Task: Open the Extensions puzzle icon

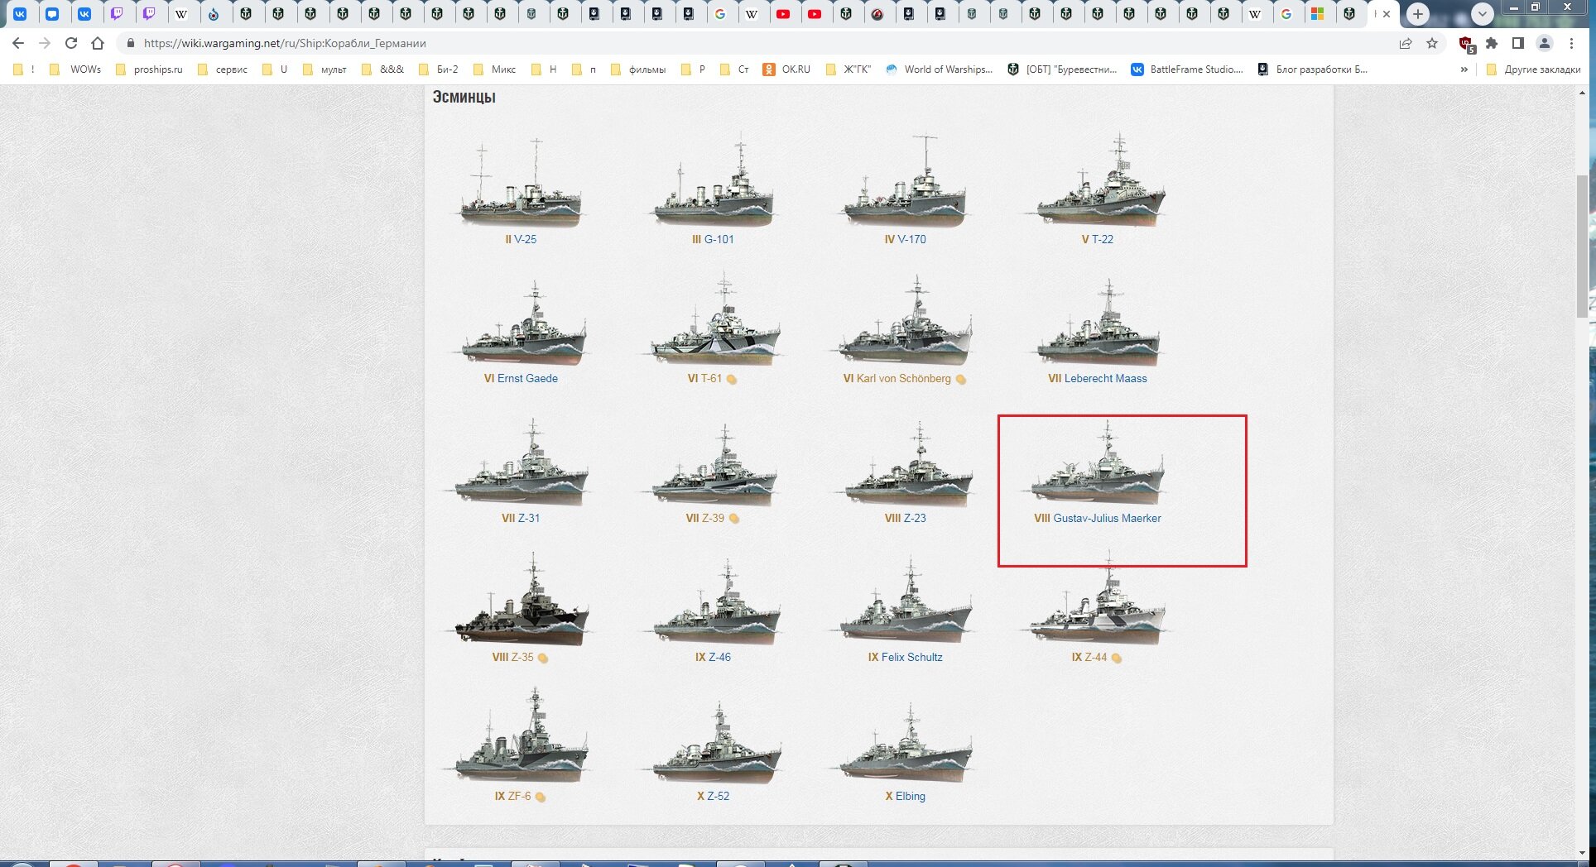Action: click(x=1492, y=43)
